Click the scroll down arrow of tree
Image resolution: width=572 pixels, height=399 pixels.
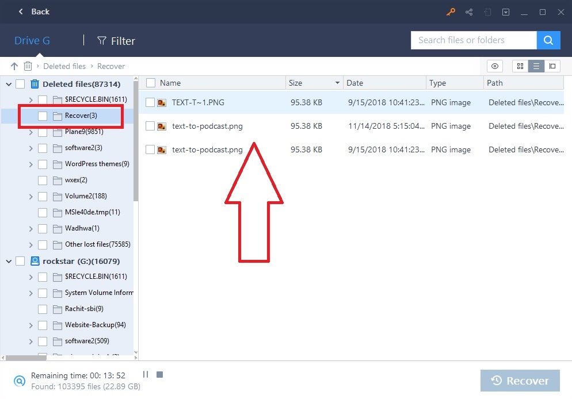[136, 352]
